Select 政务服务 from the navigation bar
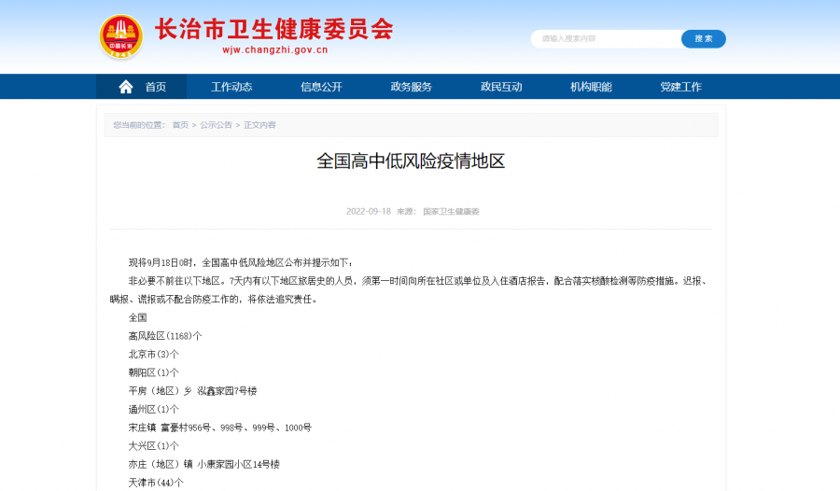The width and height of the screenshot is (840, 491). 411,87
